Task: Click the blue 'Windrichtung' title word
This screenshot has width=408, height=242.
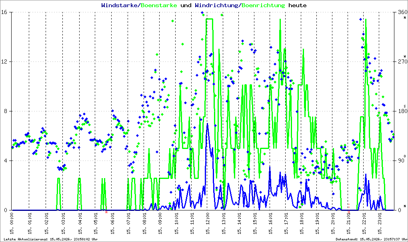Action: (216, 5)
